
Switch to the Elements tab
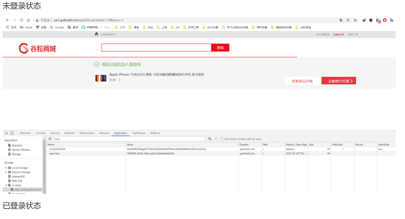(x=25, y=133)
